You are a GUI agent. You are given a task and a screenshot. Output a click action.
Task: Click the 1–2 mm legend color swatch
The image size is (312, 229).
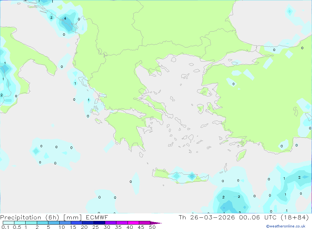coord(31,223)
